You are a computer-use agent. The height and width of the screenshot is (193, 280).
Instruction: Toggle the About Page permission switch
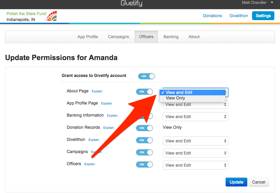click(144, 91)
